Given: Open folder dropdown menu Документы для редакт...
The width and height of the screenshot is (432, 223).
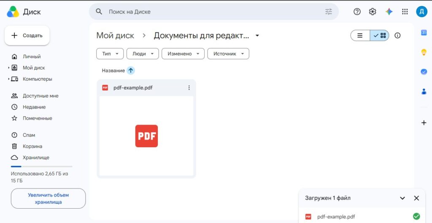Looking at the screenshot, I should [257, 36].
